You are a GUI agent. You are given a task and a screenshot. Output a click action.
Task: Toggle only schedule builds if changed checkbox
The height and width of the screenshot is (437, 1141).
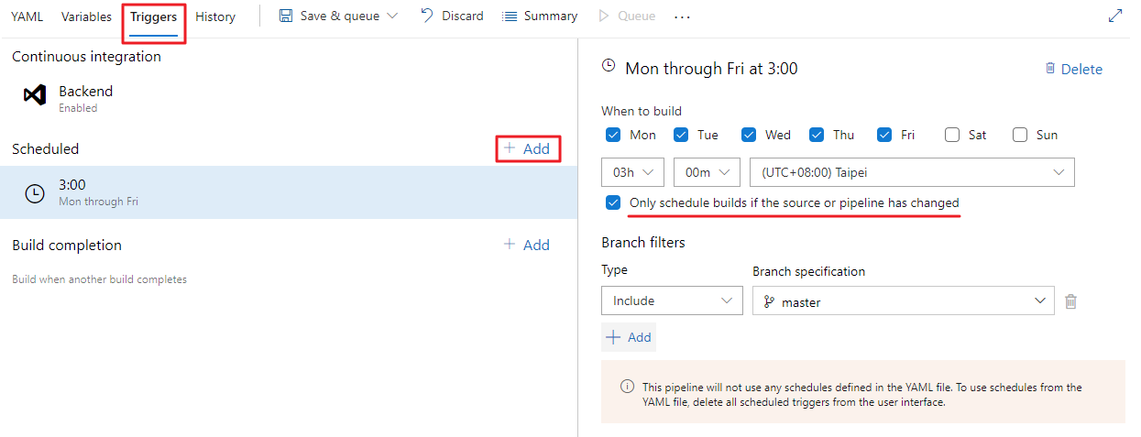[x=613, y=202]
